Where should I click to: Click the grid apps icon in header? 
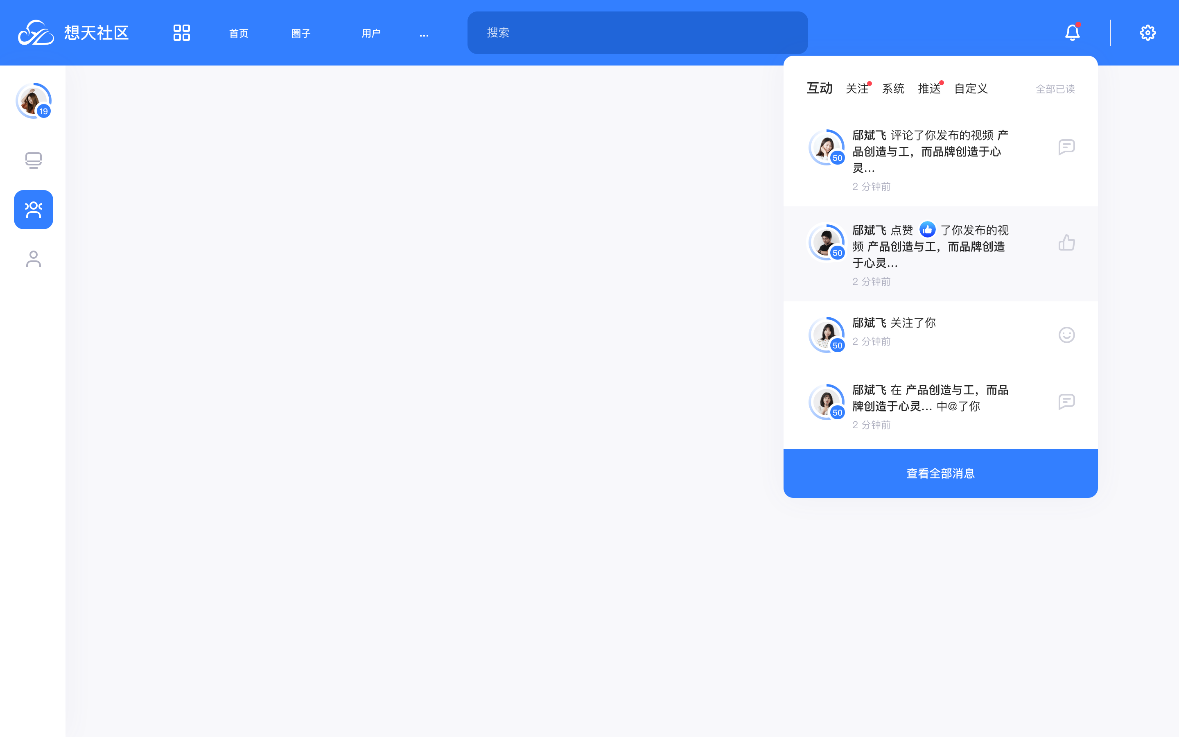[x=181, y=33]
